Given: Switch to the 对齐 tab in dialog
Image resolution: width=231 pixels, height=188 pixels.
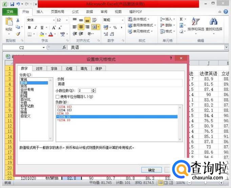Looking at the screenshot, I should tap(39, 68).
